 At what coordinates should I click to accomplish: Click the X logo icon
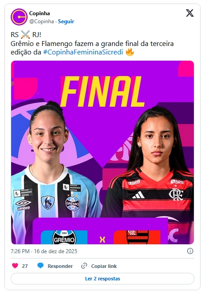(190, 13)
